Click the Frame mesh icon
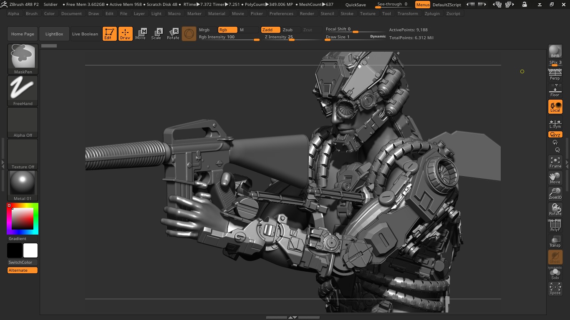Viewport: 570px width, 320px height. 555,162
